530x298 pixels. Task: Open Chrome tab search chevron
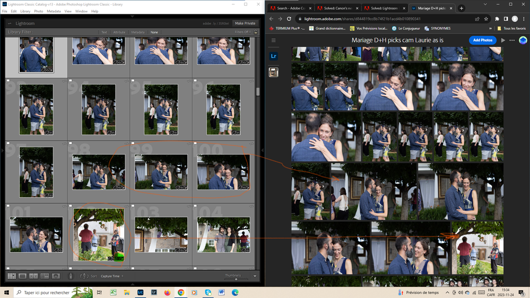click(485, 4)
